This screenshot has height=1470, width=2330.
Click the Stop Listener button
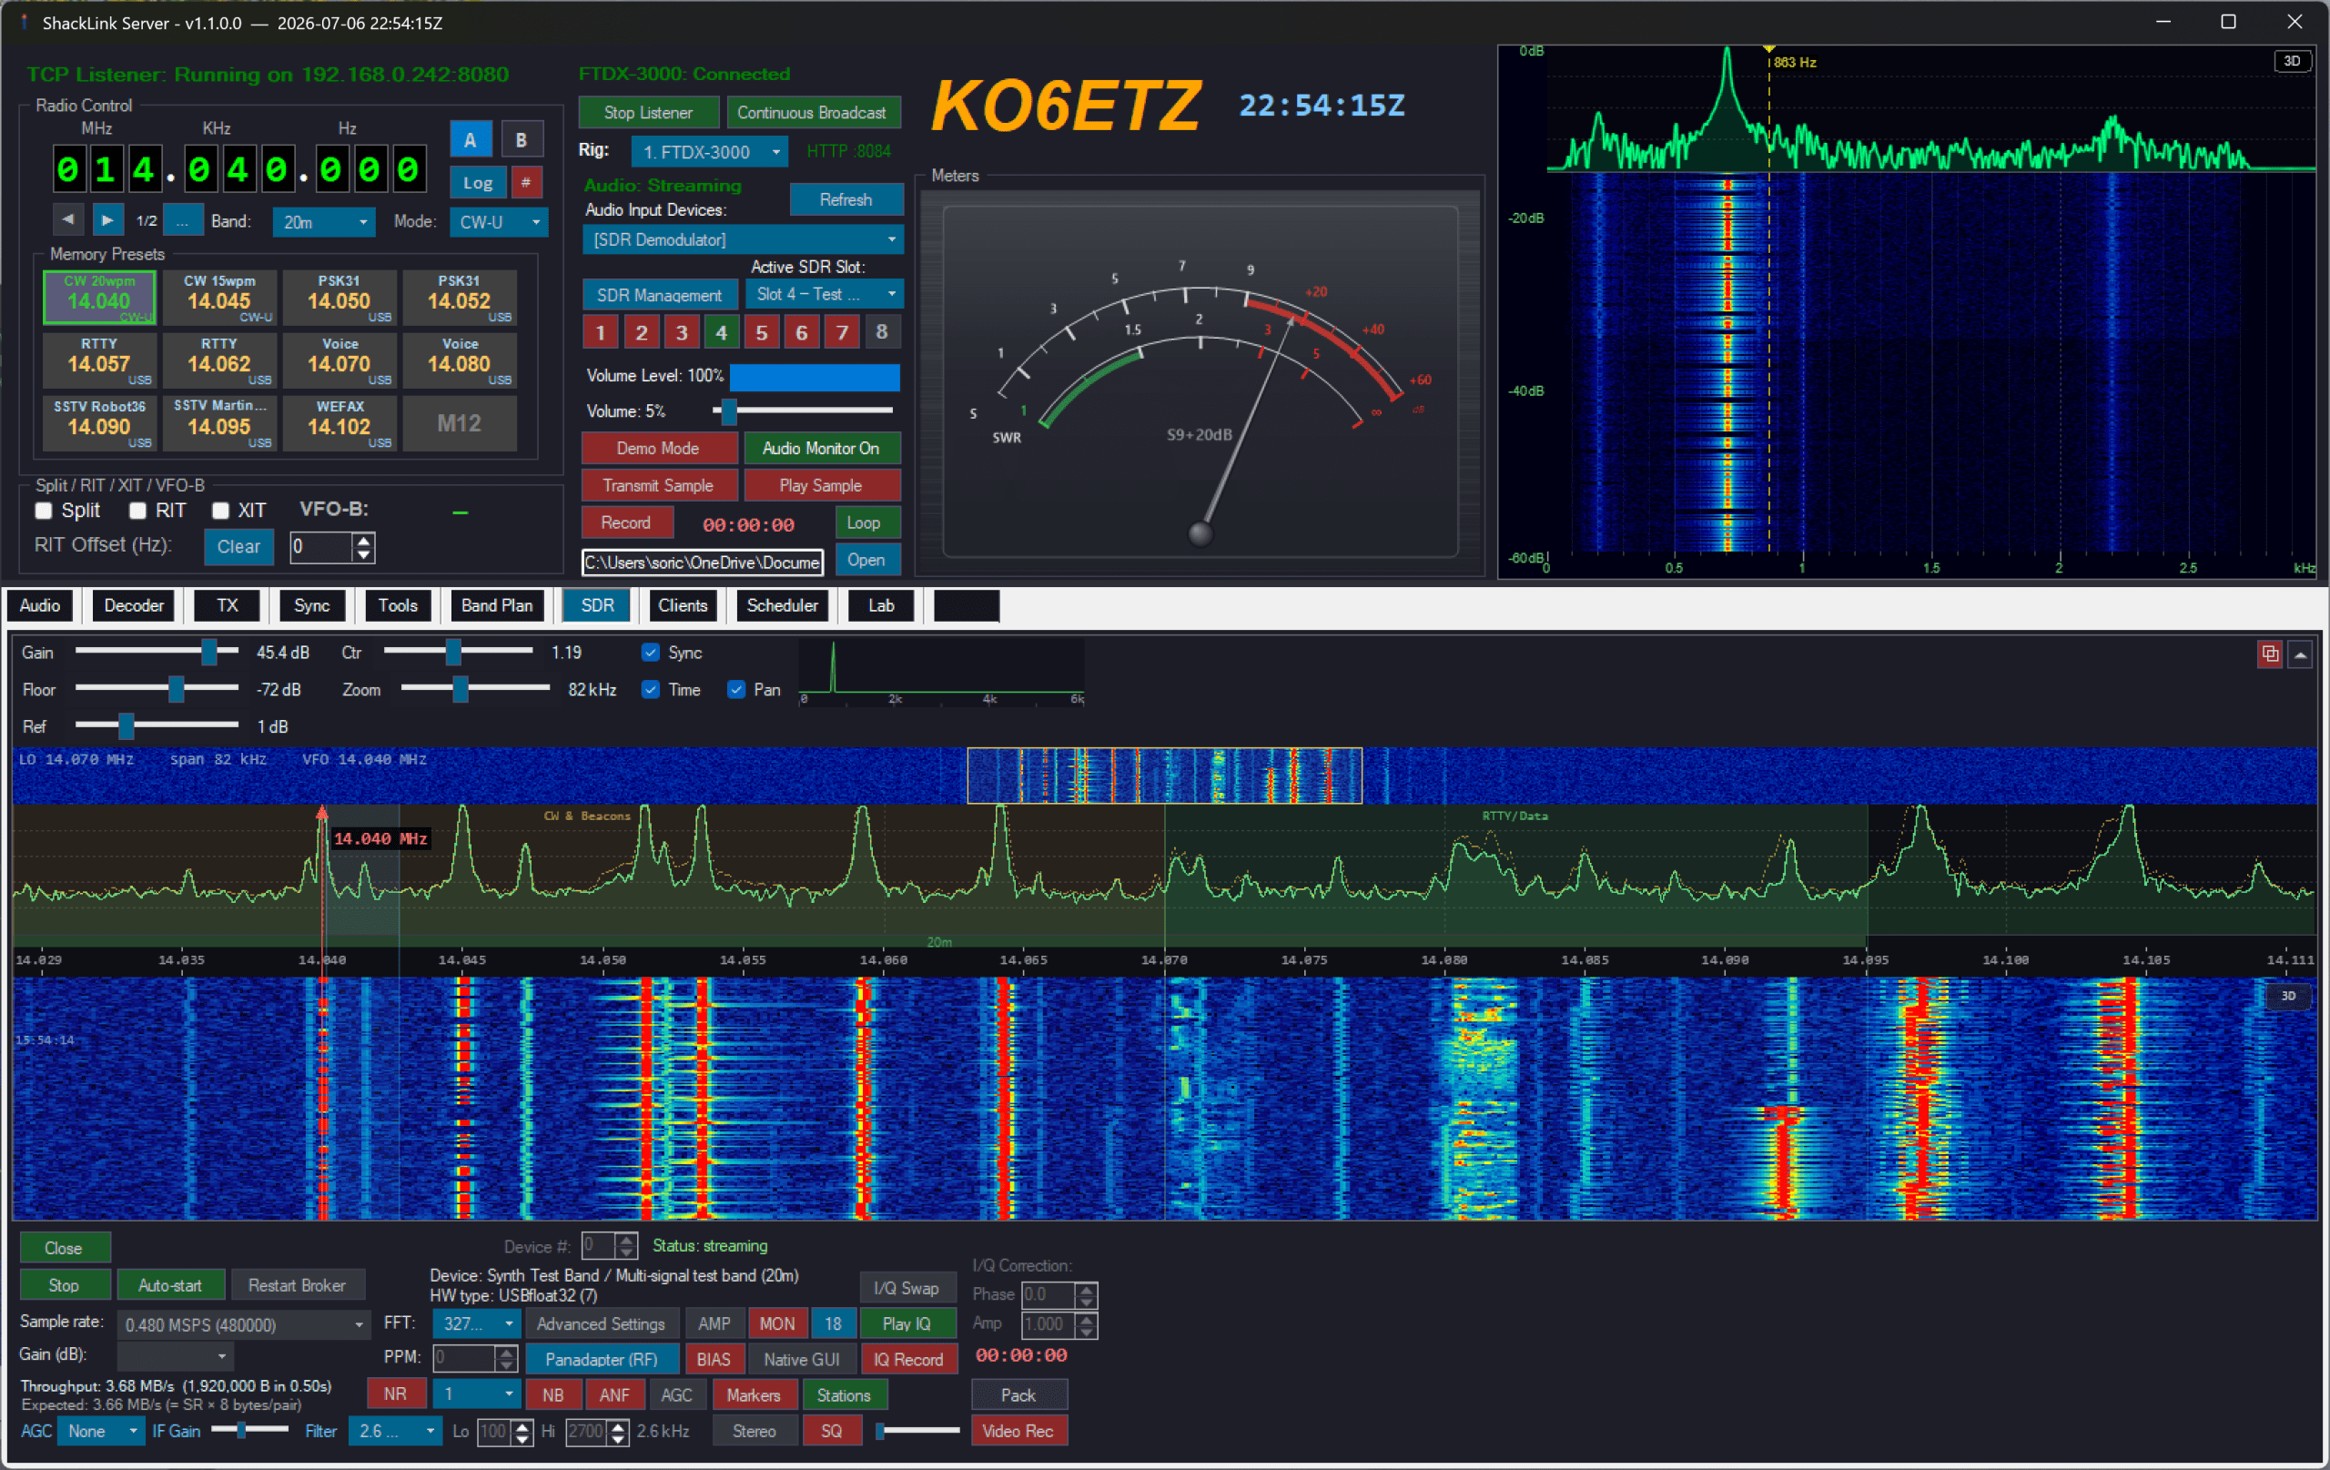tap(648, 112)
